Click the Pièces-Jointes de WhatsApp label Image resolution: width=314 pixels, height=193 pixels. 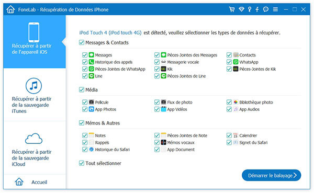pyautogui.click(x=120, y=69)
